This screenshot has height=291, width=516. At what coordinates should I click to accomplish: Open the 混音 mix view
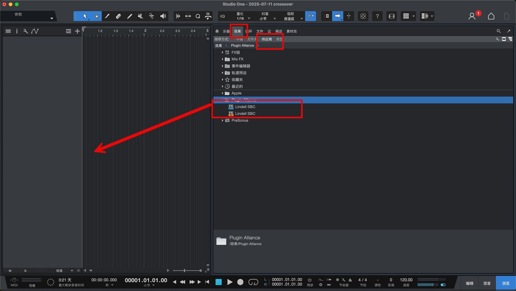pyautogui.click(x=487, y=283)
